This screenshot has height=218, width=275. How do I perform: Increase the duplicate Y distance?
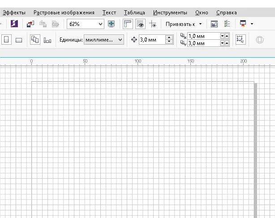click(x=227, y=43)
